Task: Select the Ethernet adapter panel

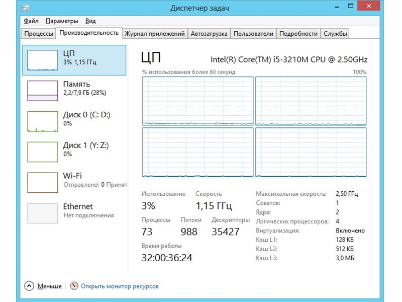Action: click(70, 210)
